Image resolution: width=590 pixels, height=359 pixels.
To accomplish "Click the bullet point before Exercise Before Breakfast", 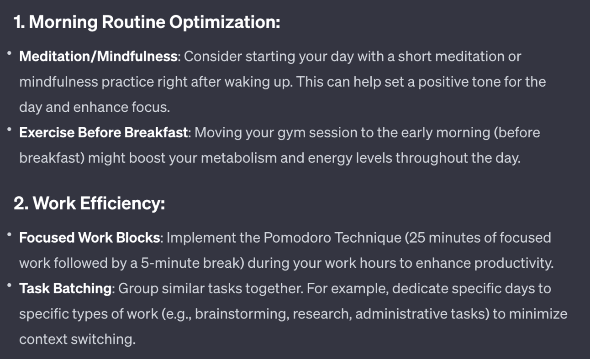I will tap(9, 130).
